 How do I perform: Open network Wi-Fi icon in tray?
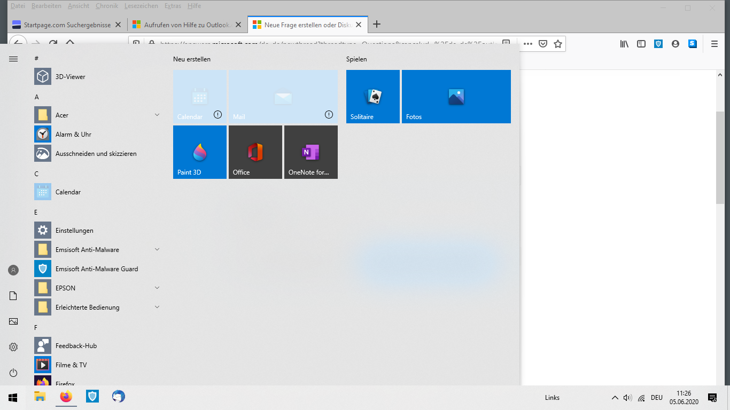point(641,398)
